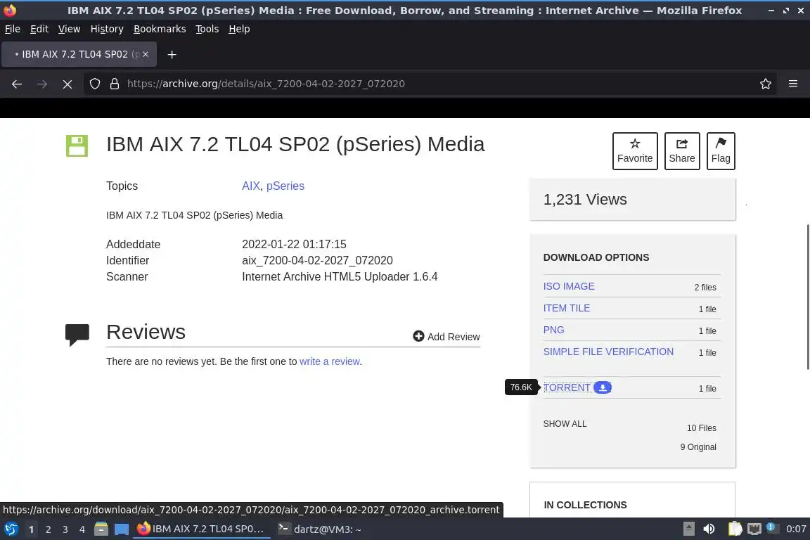The height and width of the screenshot is (540, 810).
Task: Click the torrent download arrow icon
Action: 603,387
